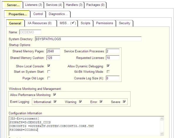Uncheck Allow Performance Monitoring

coord(55,95)
